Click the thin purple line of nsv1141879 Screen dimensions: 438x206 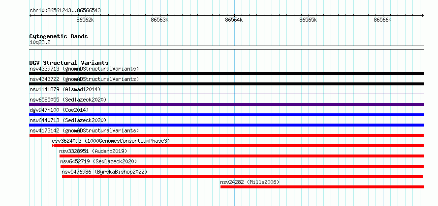click(226, 94)
